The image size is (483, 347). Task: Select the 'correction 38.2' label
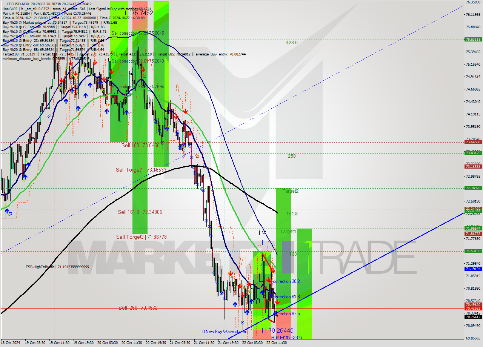pyautogui.click(x=286, y=281)
